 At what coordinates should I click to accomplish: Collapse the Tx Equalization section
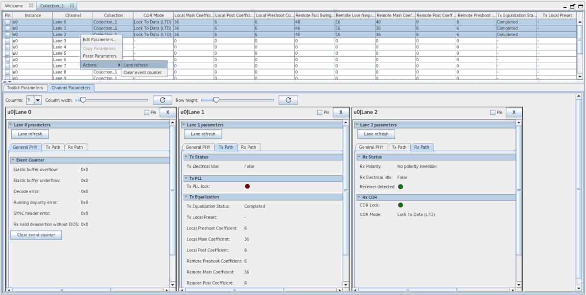(x=186, y=197)
